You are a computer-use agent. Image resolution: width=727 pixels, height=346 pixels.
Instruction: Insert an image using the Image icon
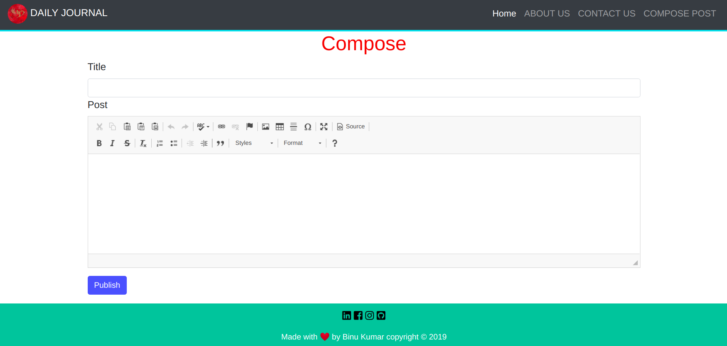(x=265, y=127)
